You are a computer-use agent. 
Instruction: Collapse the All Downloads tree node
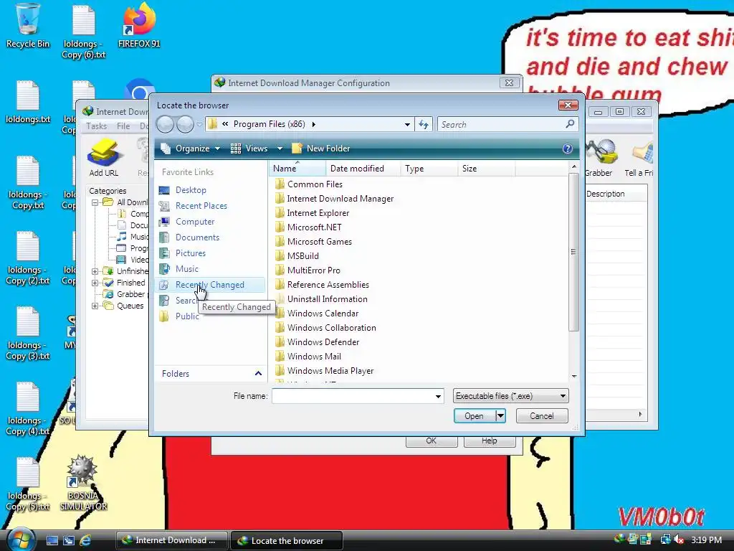(95, 202)
